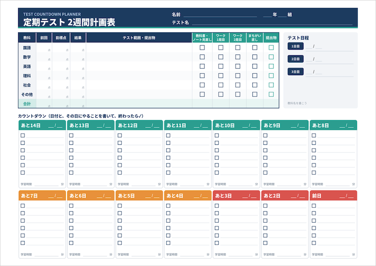Click the 結果 column header
376x266 pixels.
point(78,38)
